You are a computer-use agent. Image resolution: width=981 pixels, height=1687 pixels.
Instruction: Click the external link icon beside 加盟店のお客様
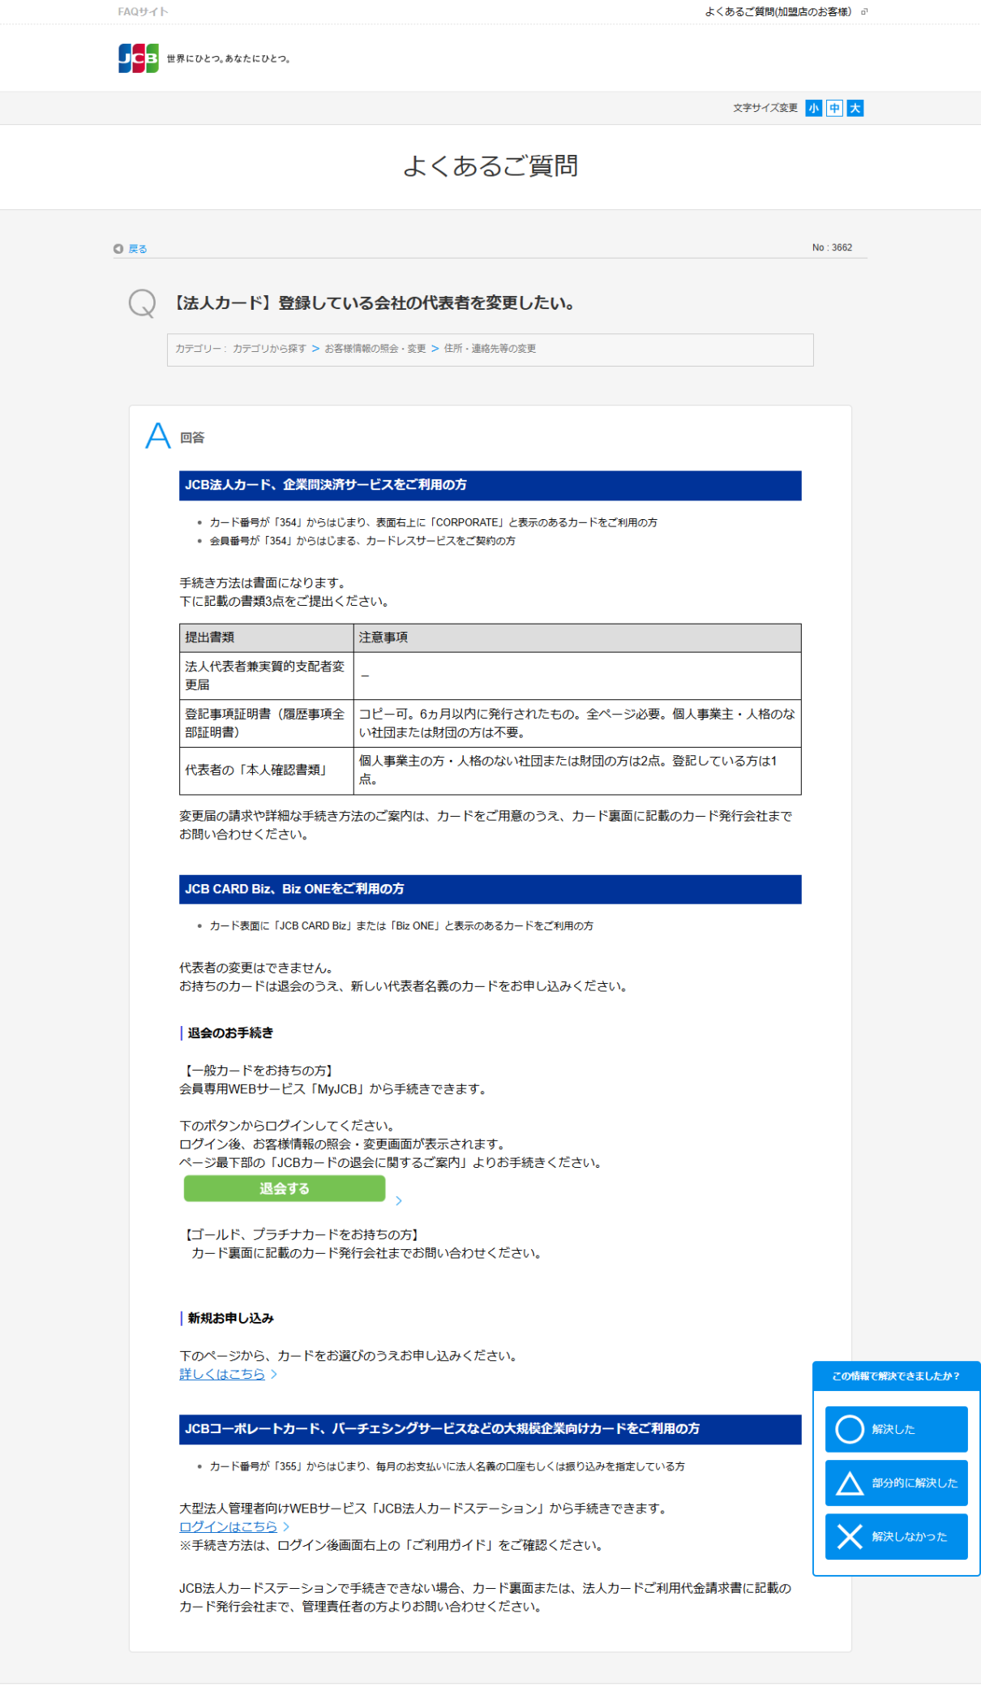click(864, 11)
